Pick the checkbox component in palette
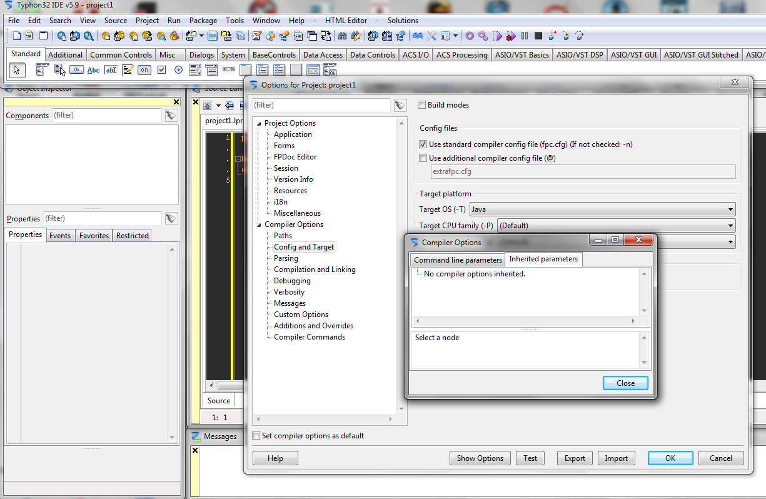This screenshot has width=766, height=499. [161, 69]
